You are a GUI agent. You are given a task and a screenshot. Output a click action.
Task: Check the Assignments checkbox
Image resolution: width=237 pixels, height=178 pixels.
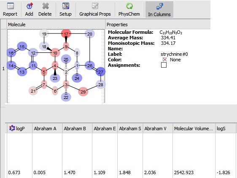point(164,65)
